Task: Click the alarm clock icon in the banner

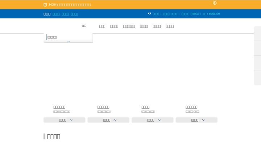Action: pos(45,5)
